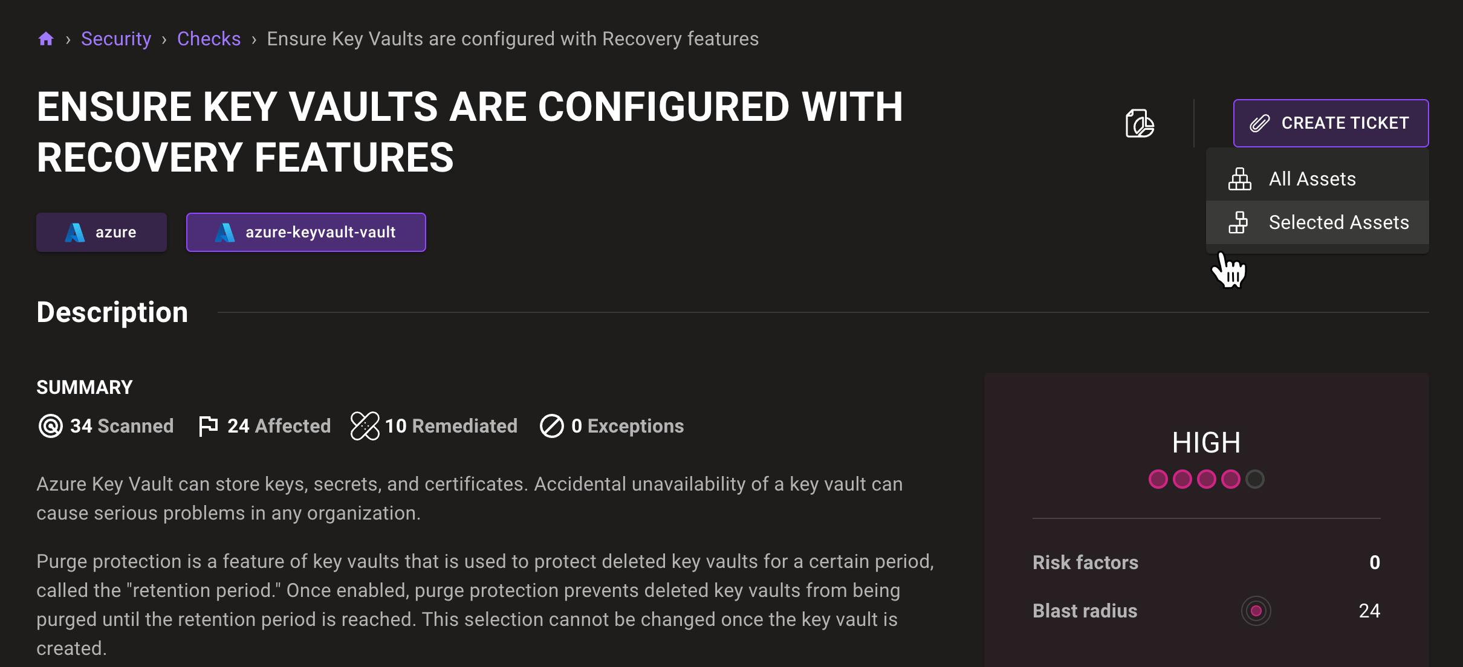Navigate to Checks breadcrumb link
This screenshot has width=1463, height=667.
(x=209, y=39)
